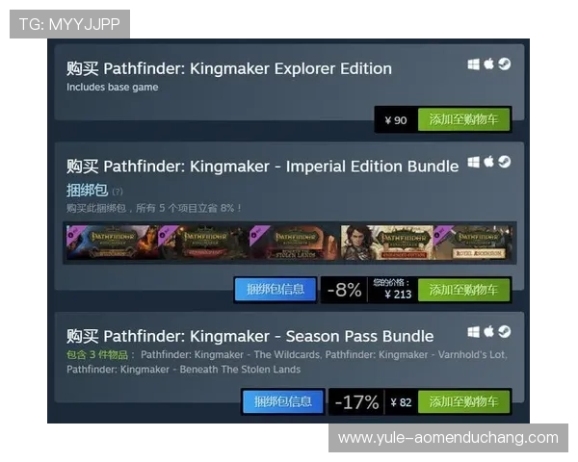Open Royal Ascension DLC thumbnail
The height and width of the screenshot is (462, 578).
pyautogui.click(x=473, y=243)
